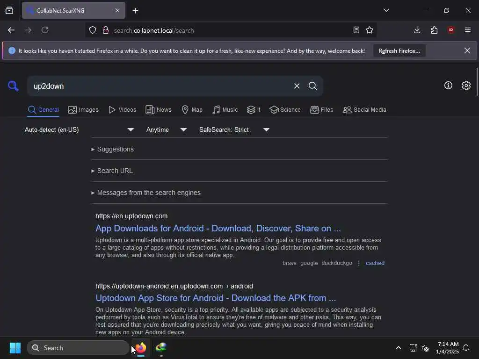
Task: Switch to the Social Media tab
Action: (x=364, y=109)
